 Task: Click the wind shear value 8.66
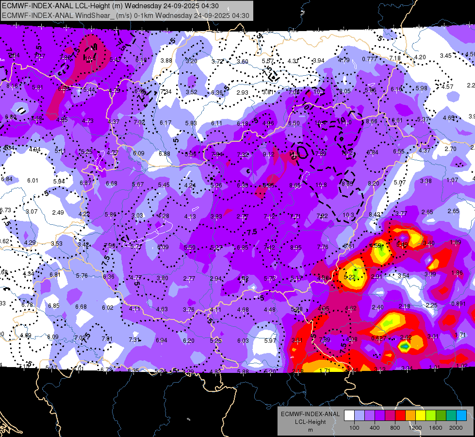click(372, 121)
